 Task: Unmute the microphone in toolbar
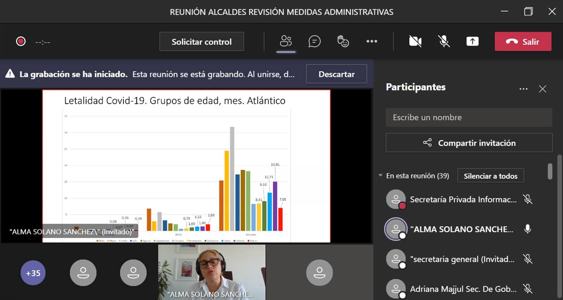click(x=444, y=41)
